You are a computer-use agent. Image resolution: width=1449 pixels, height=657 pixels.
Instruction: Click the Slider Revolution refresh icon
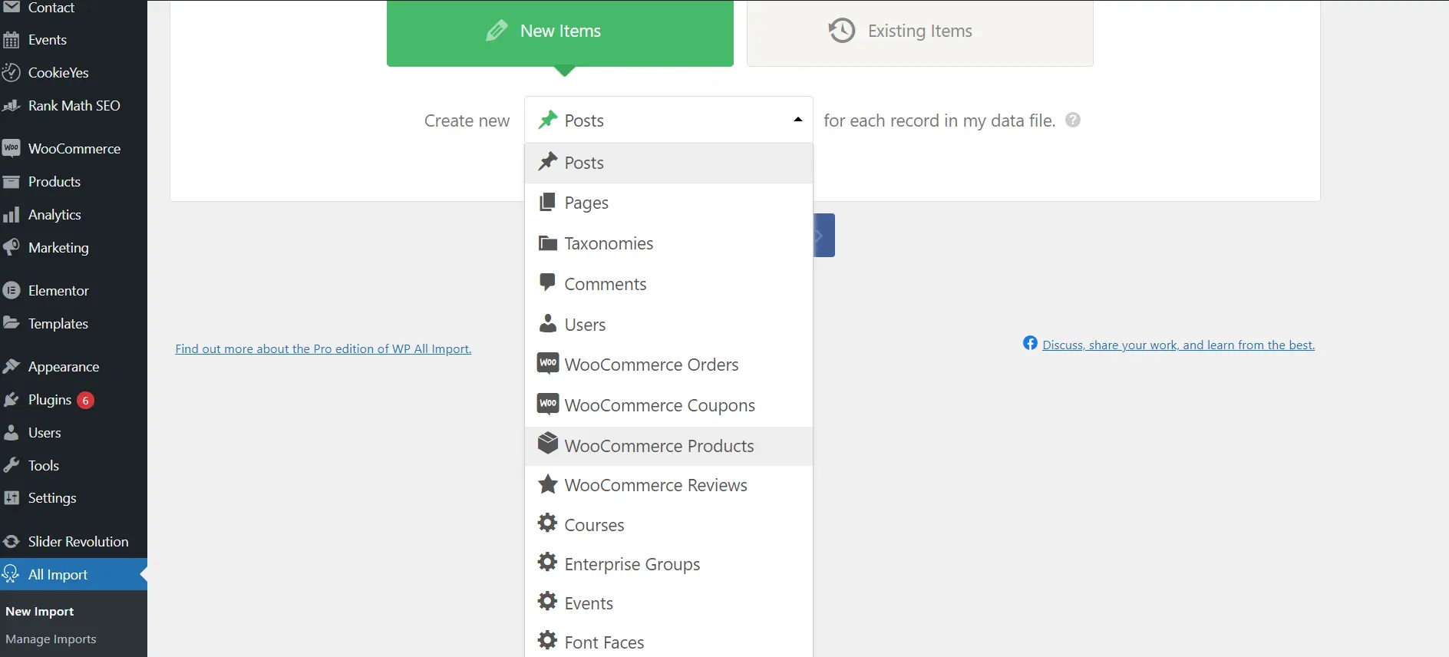pos(11,542)
